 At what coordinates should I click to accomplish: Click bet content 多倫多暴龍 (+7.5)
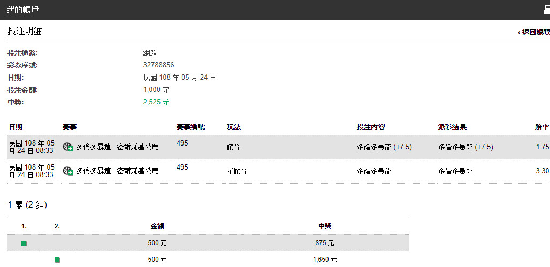[x=384, y=147]
